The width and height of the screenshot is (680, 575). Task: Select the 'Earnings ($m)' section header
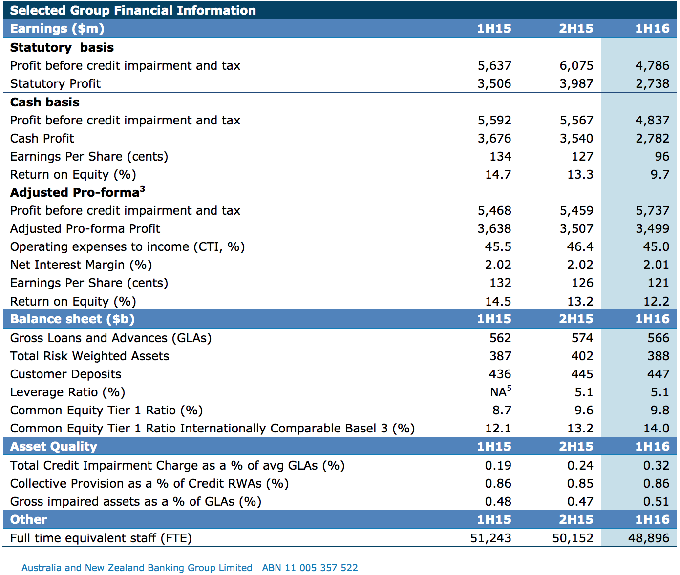(x=57, y=28)
